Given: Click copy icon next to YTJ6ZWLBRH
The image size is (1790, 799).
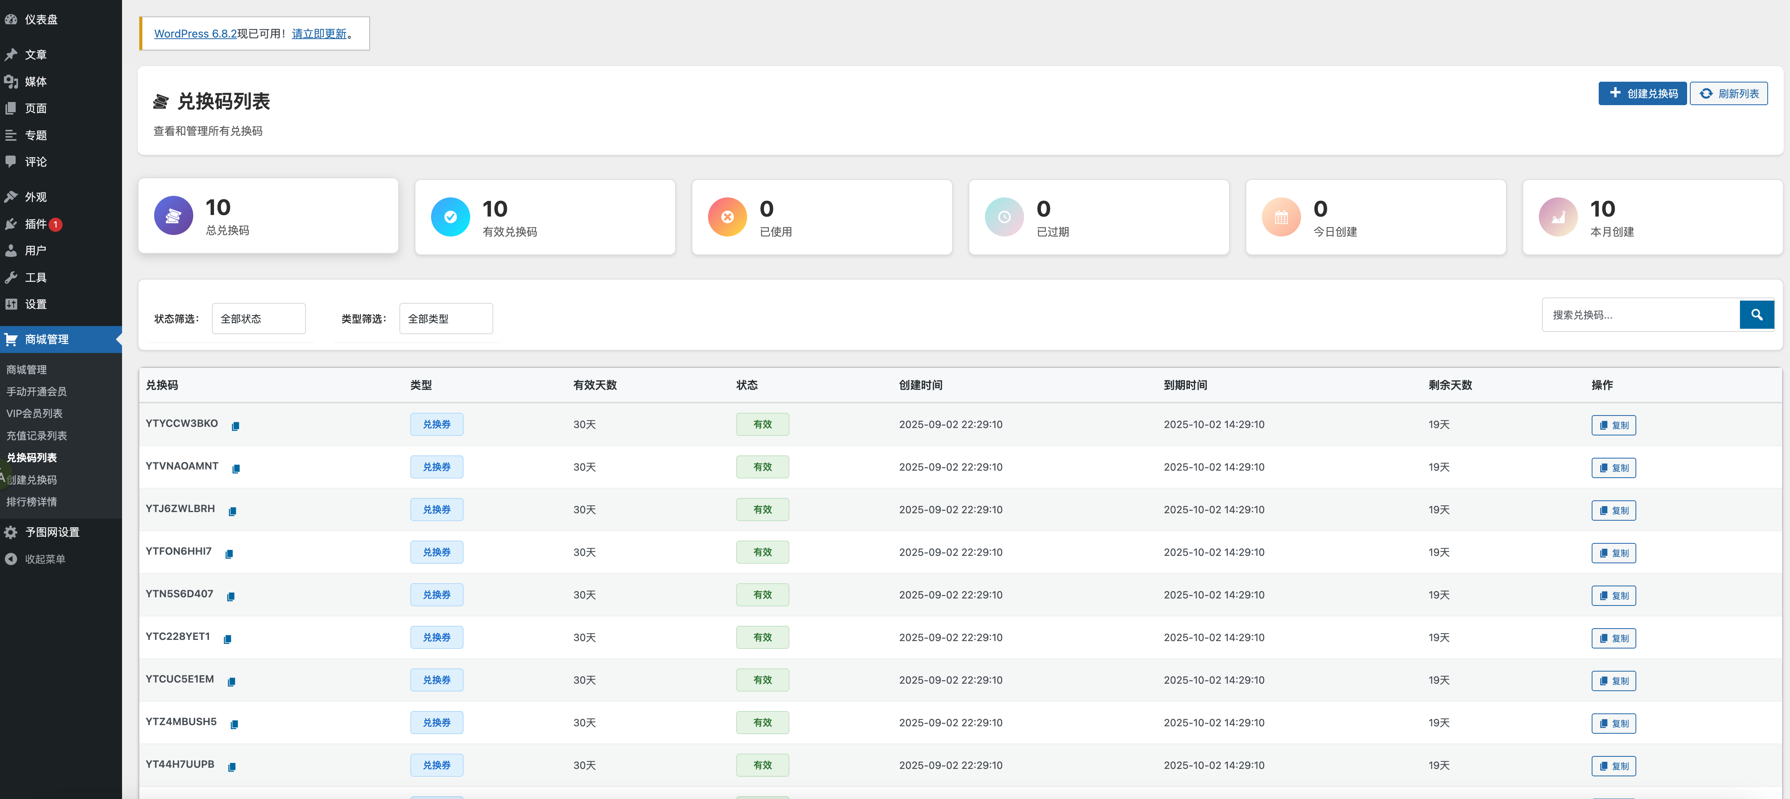Looking at the screenshot, I should click(233, 512).
